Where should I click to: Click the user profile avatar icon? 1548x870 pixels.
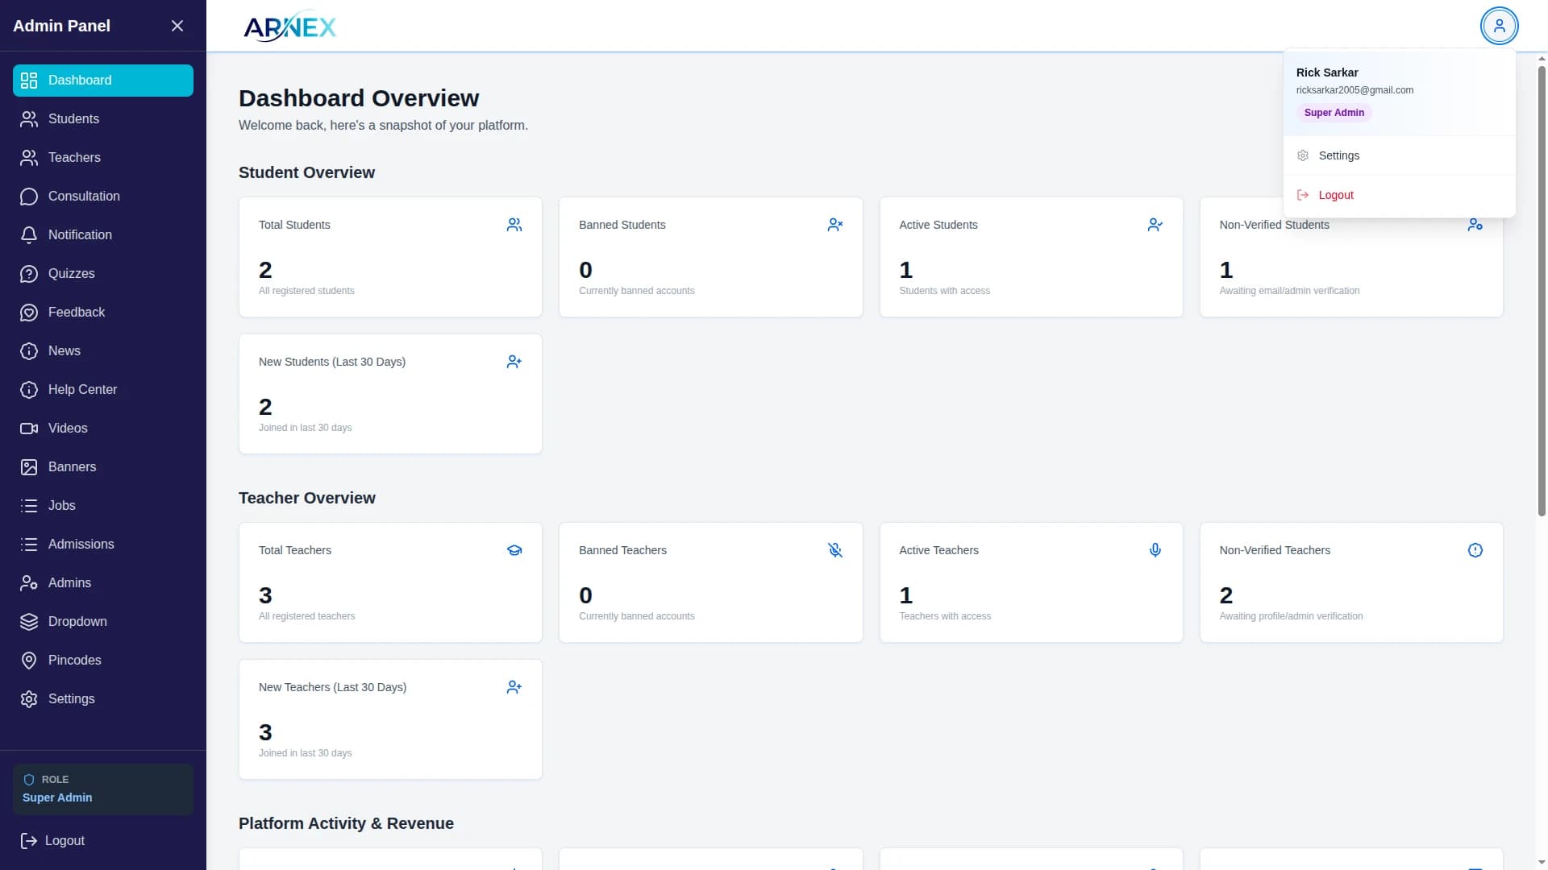[1499, 26]
